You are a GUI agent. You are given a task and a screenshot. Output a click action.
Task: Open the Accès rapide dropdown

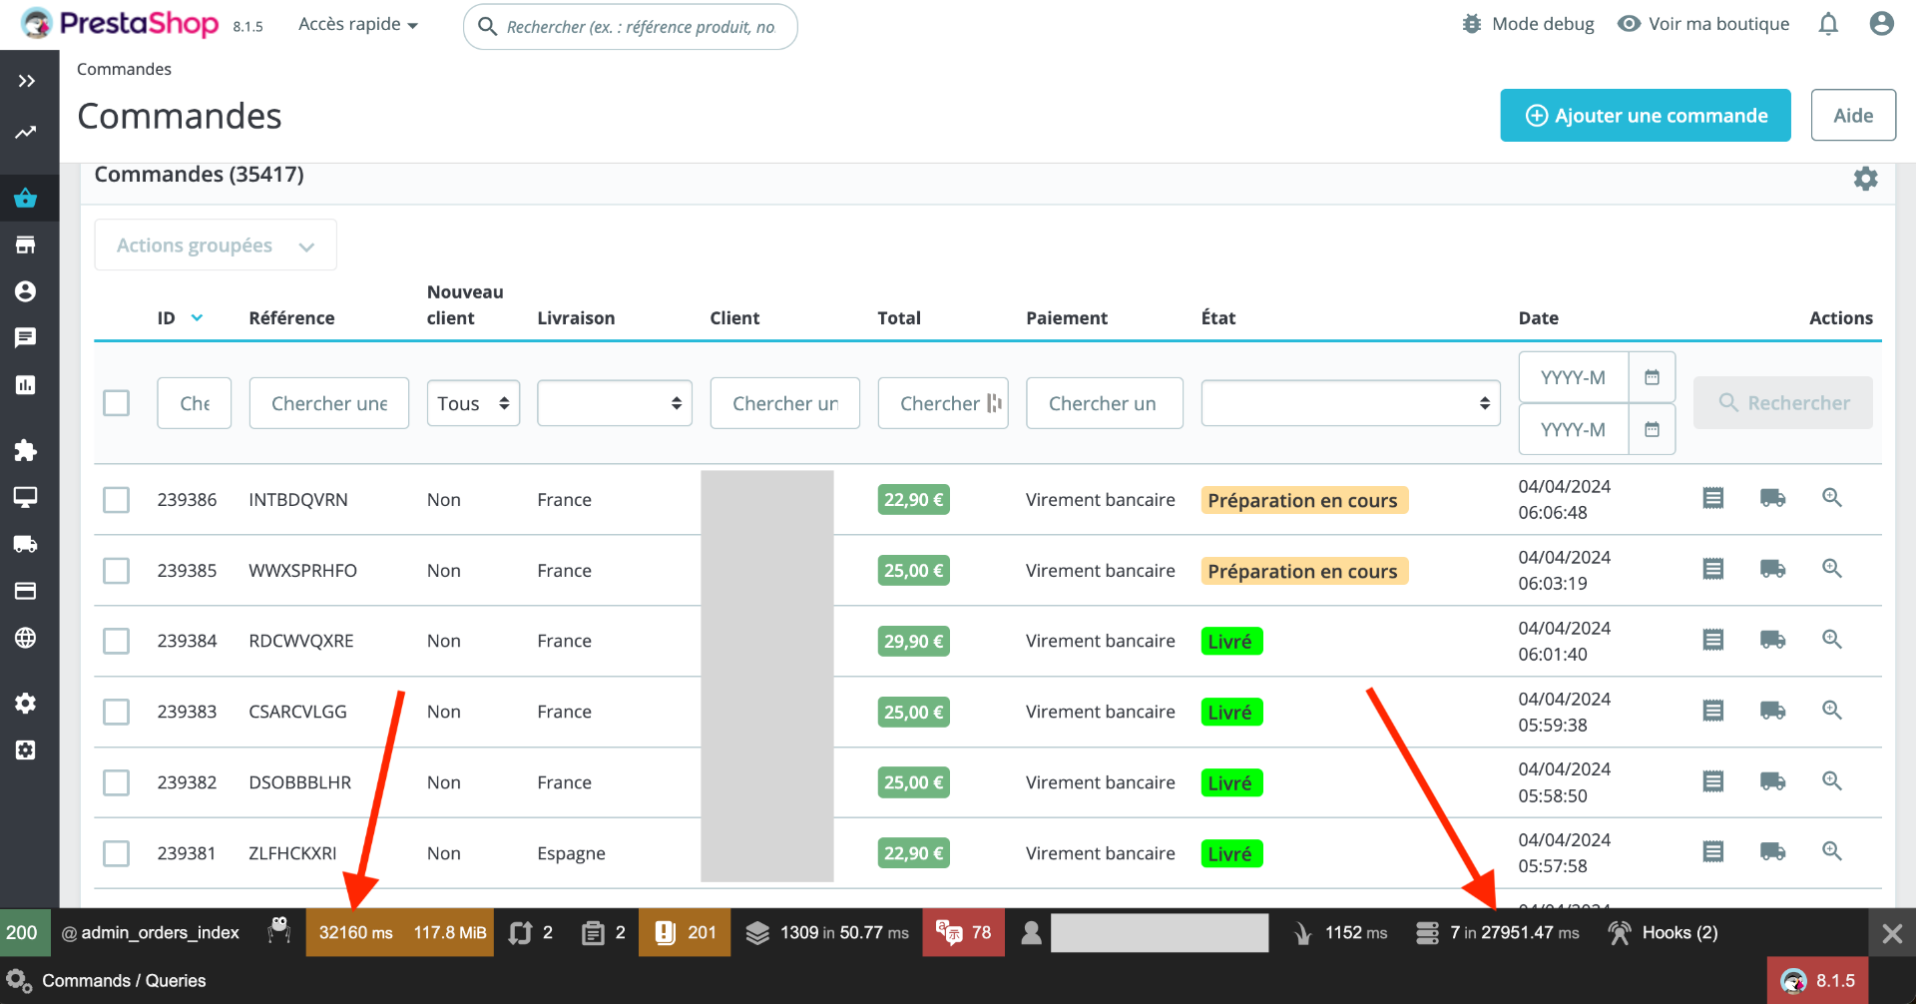pyautogui.click(x=358, y=24)
